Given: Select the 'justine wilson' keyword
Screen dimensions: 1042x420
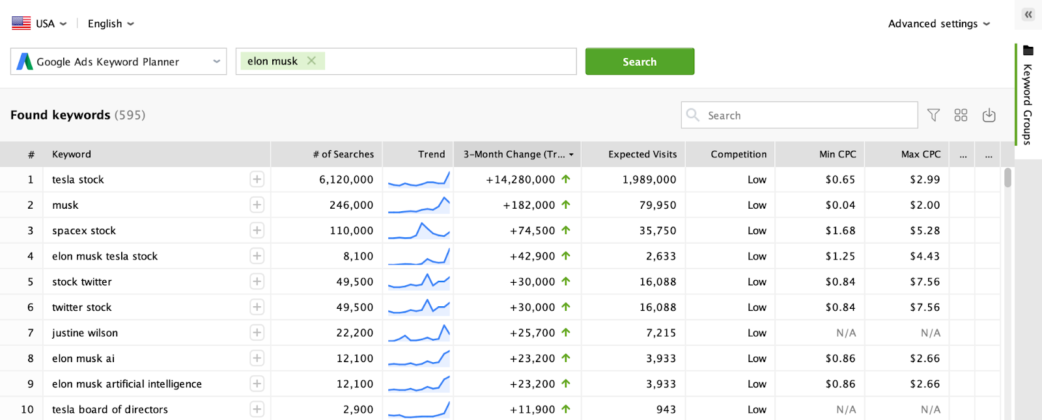Looking at the screenshot, I should [85, 333].
